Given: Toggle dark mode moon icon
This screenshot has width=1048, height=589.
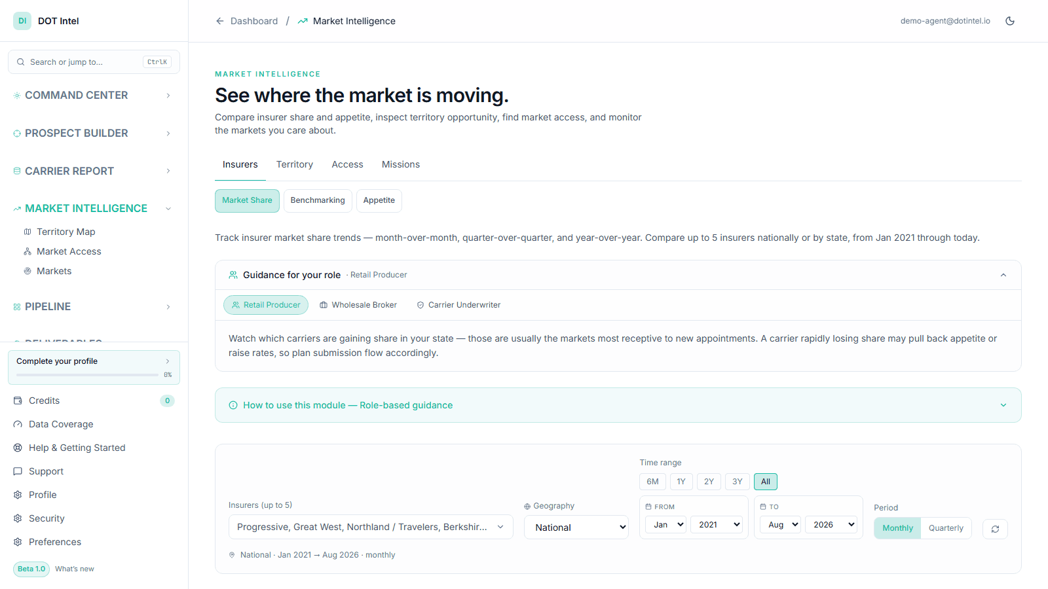Looking at the screenshot, I should [x=1010, y=21].
